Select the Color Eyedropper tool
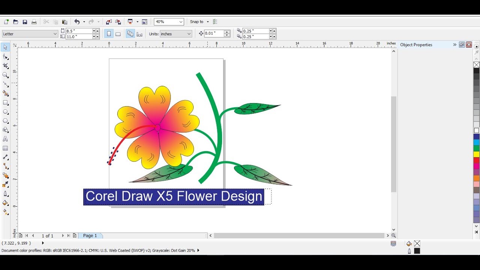480x270 pixels. pyautogui.click(x=5, y=184)
